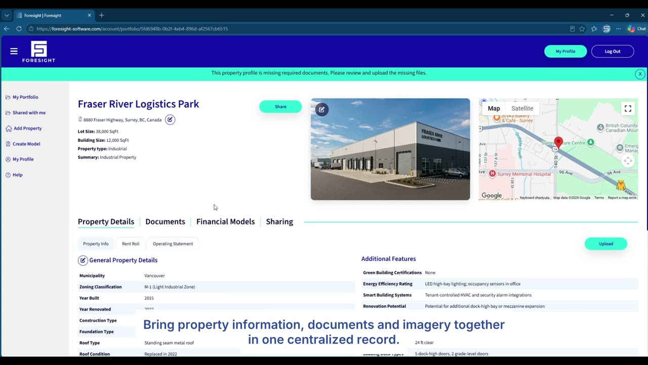This screenshot has width=648, height=365.
Task: Click the Share button
Action: click(280, 106)
